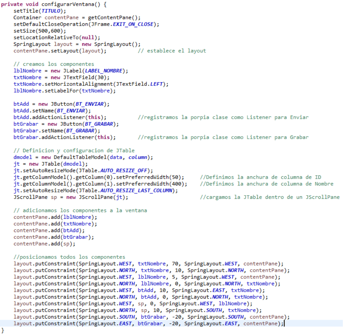Image resolution: width=345 pixels, height=335 pixels.
Task: Click the BT_GRABAR constant in JButton constructor
Action: tap(99, 124)
